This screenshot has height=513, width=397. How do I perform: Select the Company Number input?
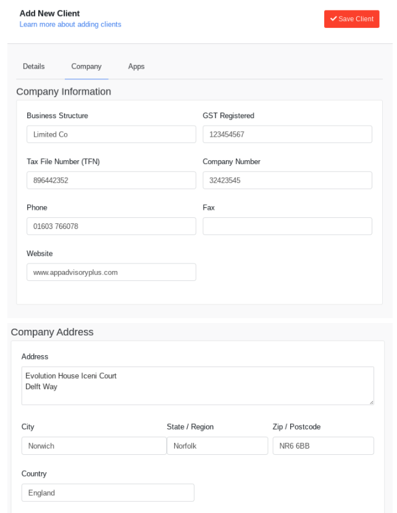pyautogui.click(x=287, y=180)
